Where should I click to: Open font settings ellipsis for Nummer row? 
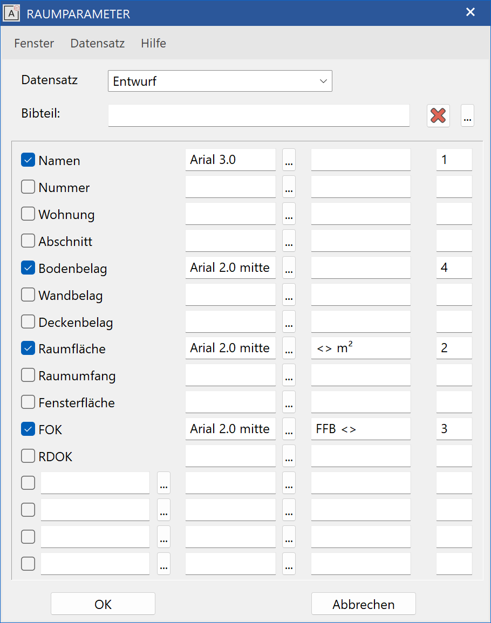pos(289,187)
